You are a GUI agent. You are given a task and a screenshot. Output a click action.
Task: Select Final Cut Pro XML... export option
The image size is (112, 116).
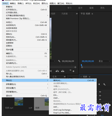(73, 113)
